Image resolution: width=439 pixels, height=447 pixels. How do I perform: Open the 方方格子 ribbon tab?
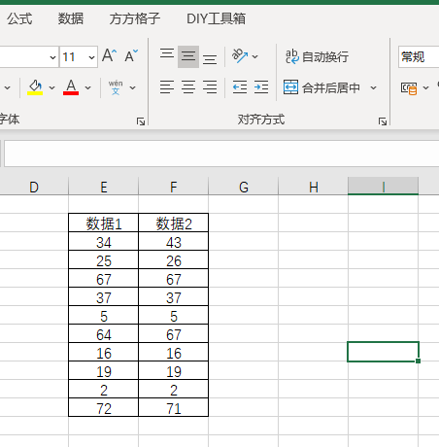[135, 18]
